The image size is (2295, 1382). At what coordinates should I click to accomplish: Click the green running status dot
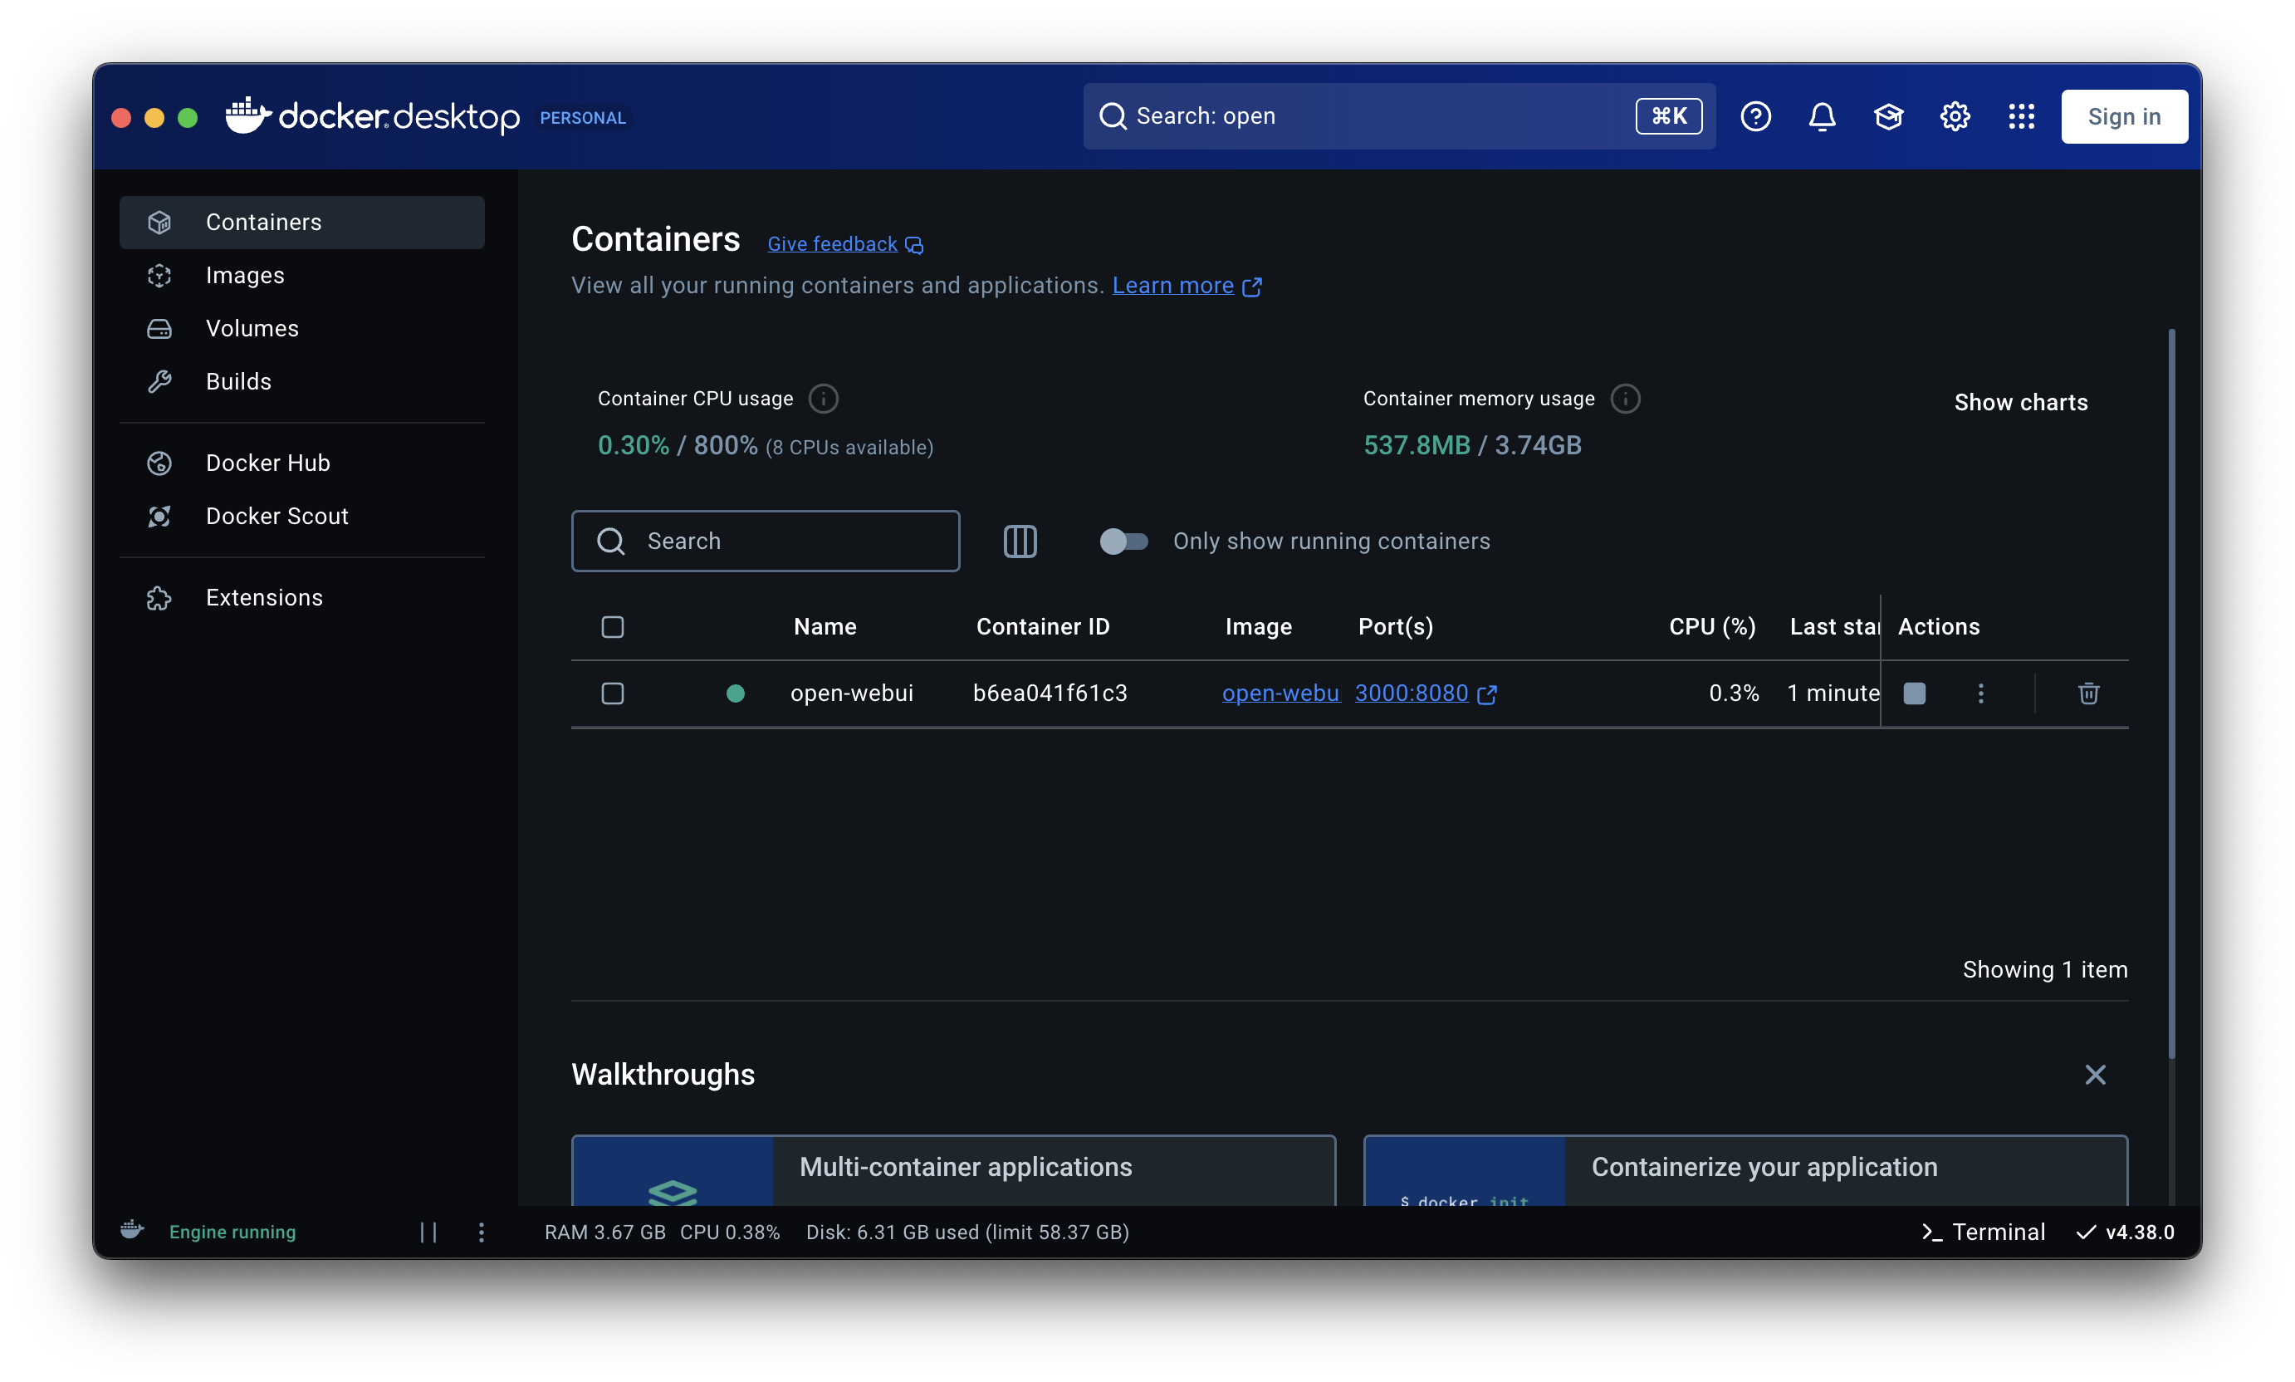coord(735,693)
